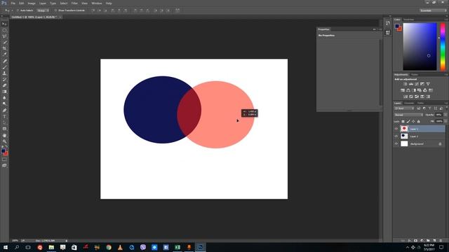Click the background color swatch in Color panel
This screenshot has height=252, width=449.
click(400, 29)
